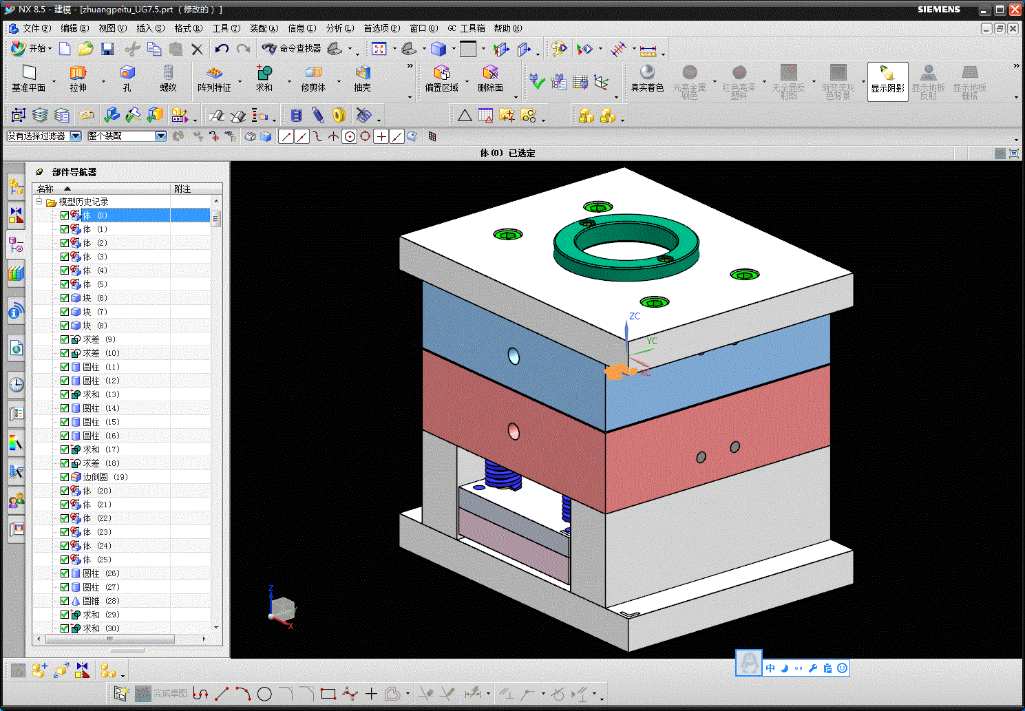Toggle checkbox for 圆锥 (28)
1025x711 pixels.
(65, 601)
